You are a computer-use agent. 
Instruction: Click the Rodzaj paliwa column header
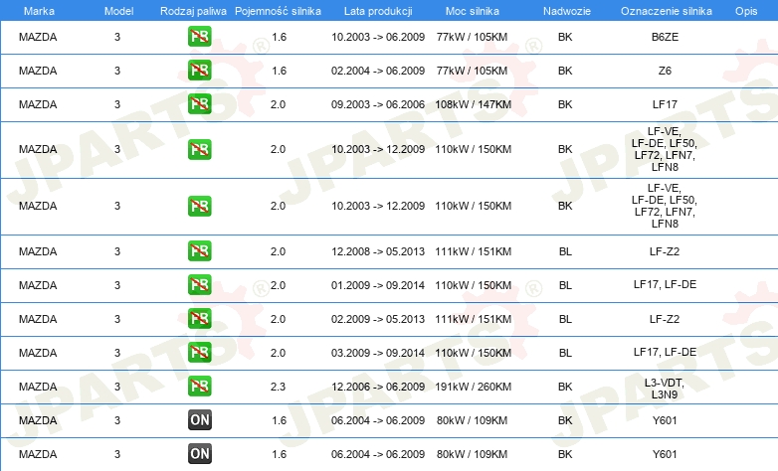[193, 11]
